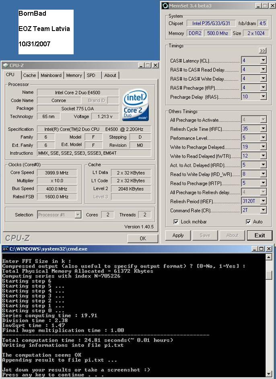
Task: Click the Code Name value Conroe
Action: click(59, 100)
